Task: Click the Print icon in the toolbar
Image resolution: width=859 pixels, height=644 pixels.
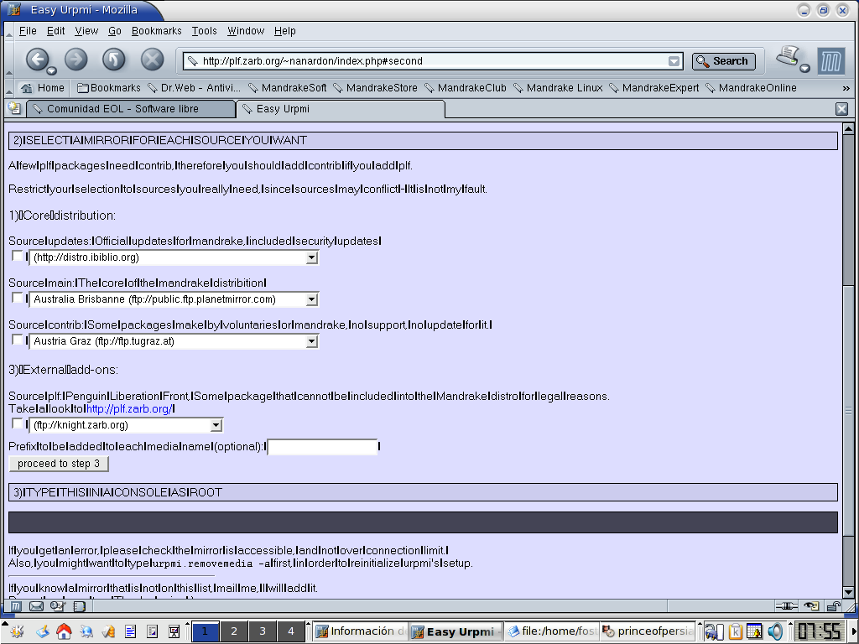Action: [x=789, y=56]
